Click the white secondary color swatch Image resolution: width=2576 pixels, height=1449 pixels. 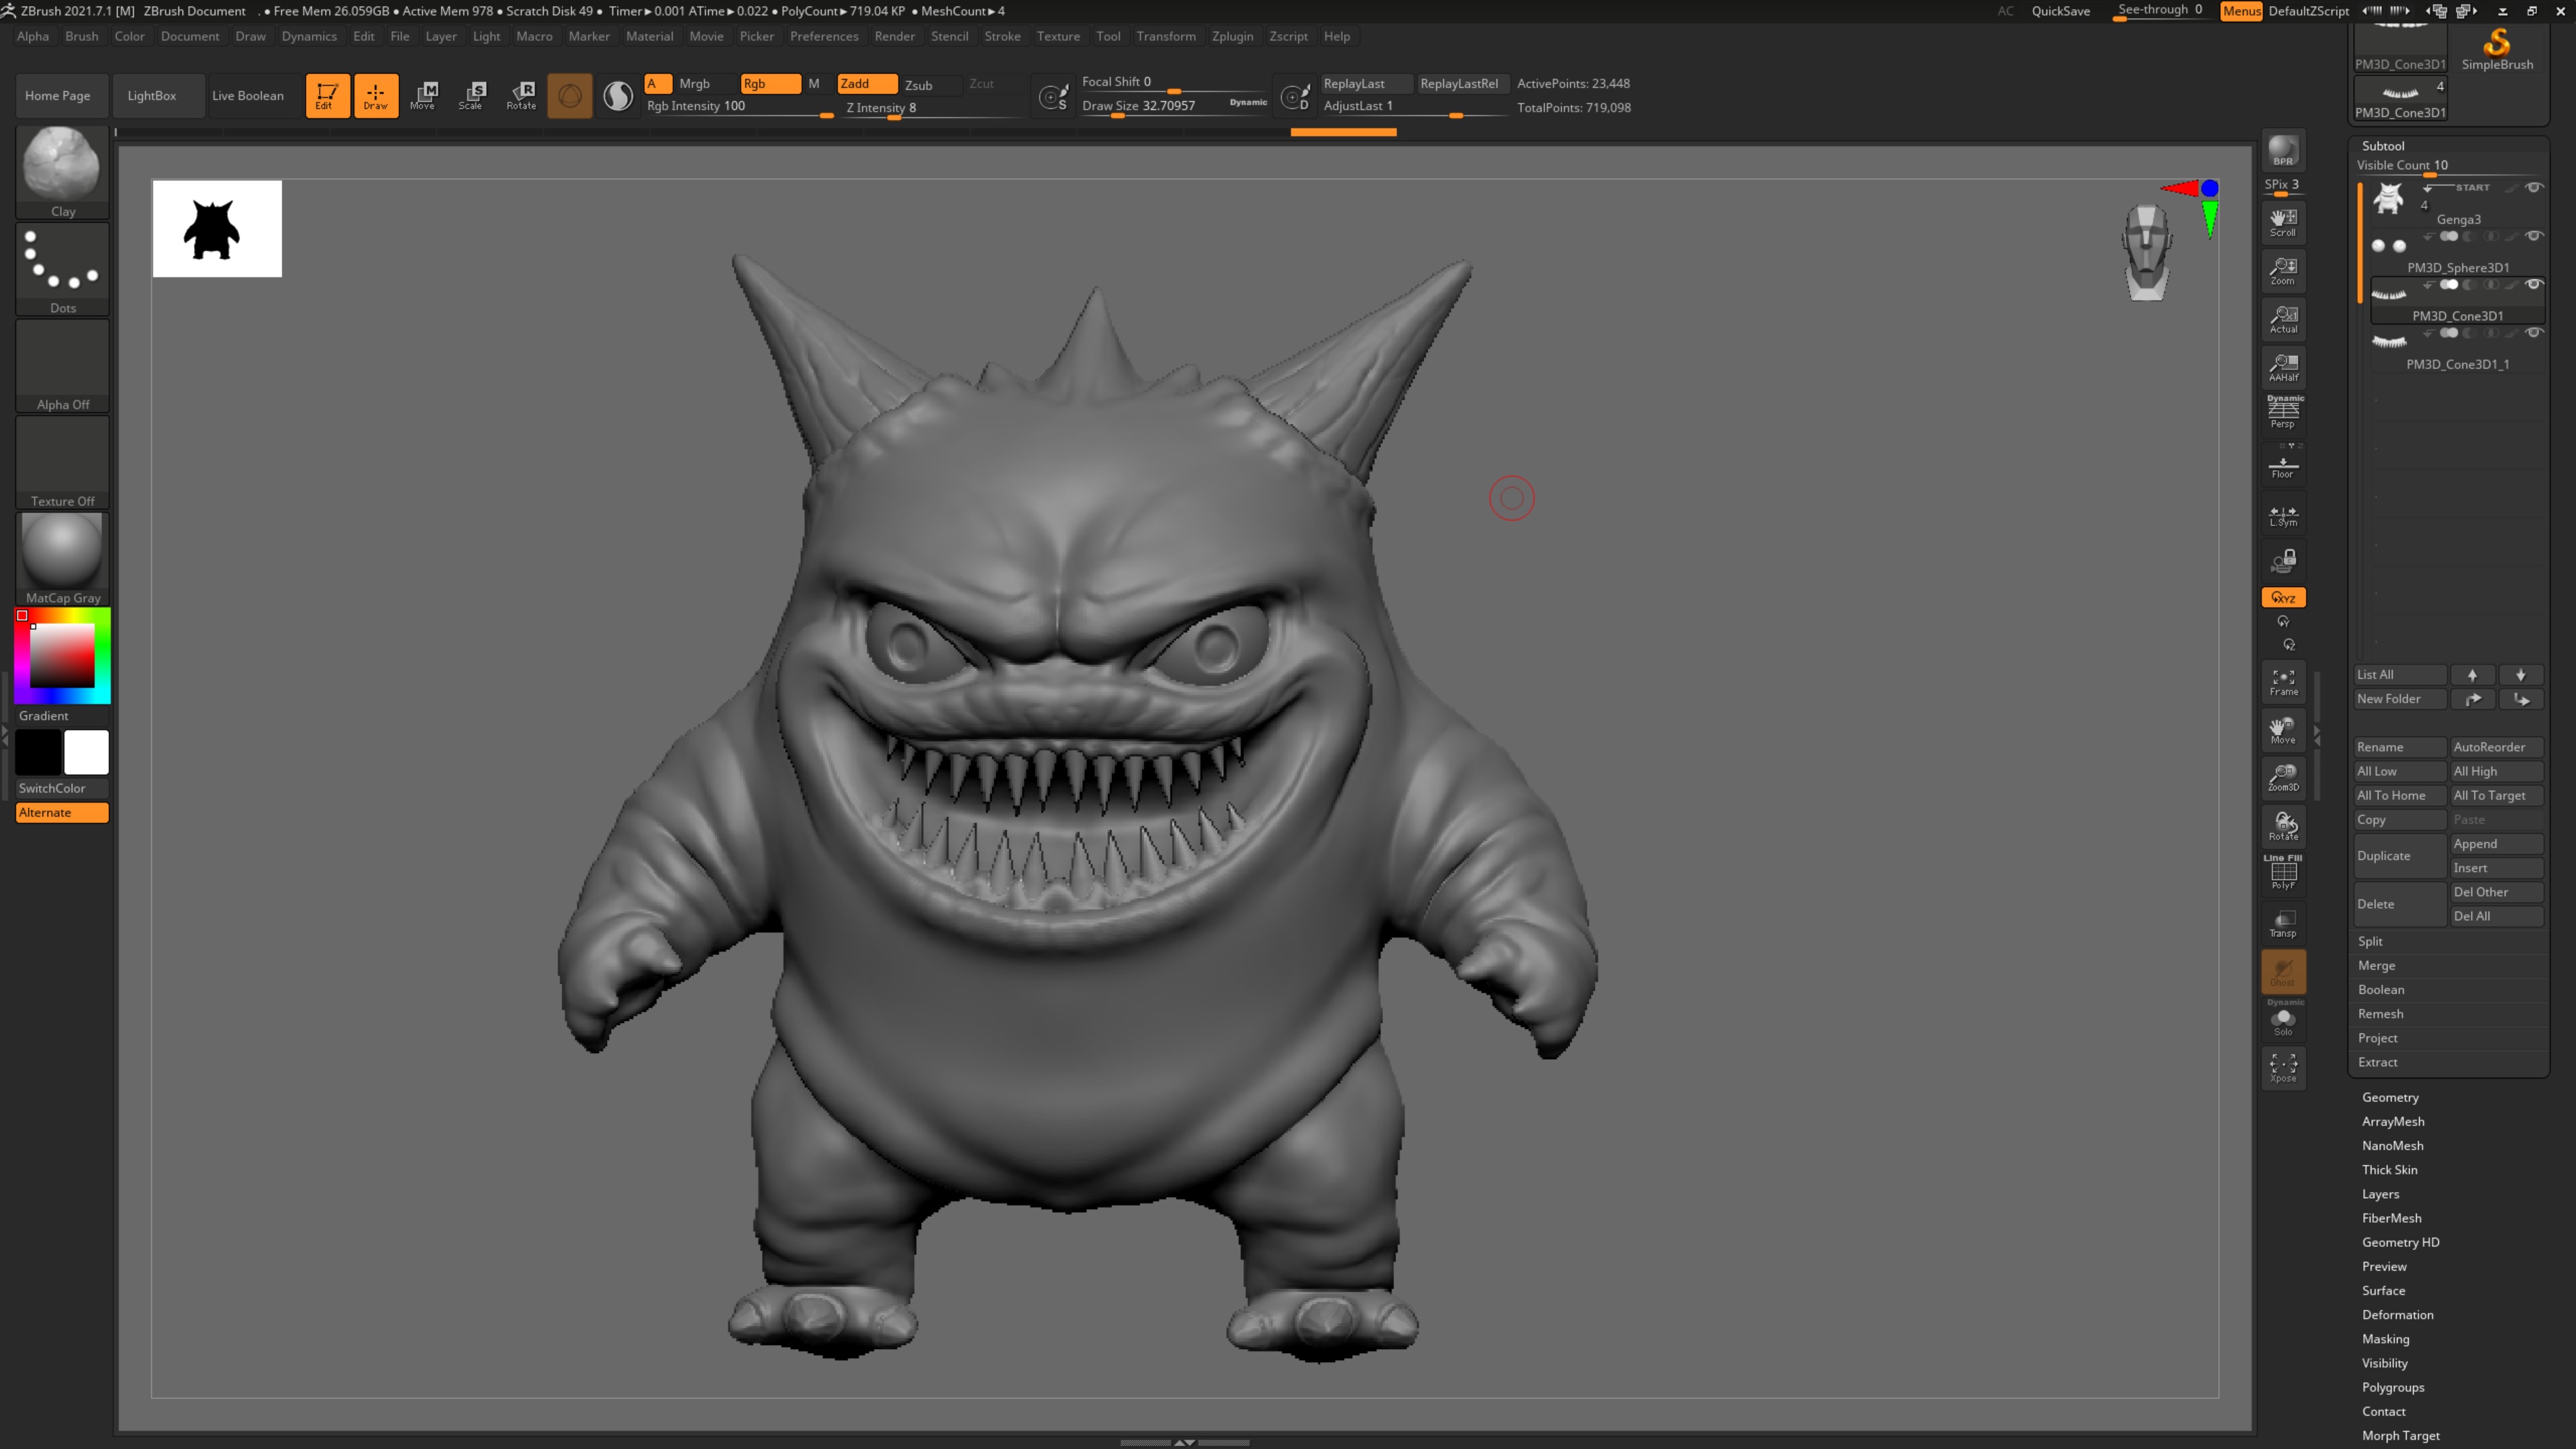tap(86, 752)
